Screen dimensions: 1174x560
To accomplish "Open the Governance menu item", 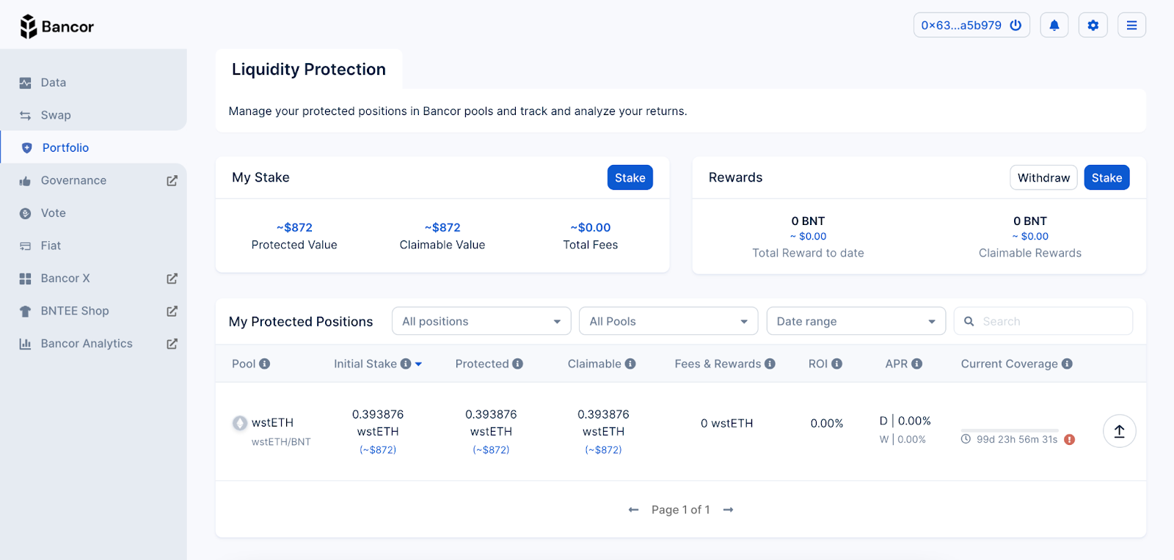I will (93, 180).
